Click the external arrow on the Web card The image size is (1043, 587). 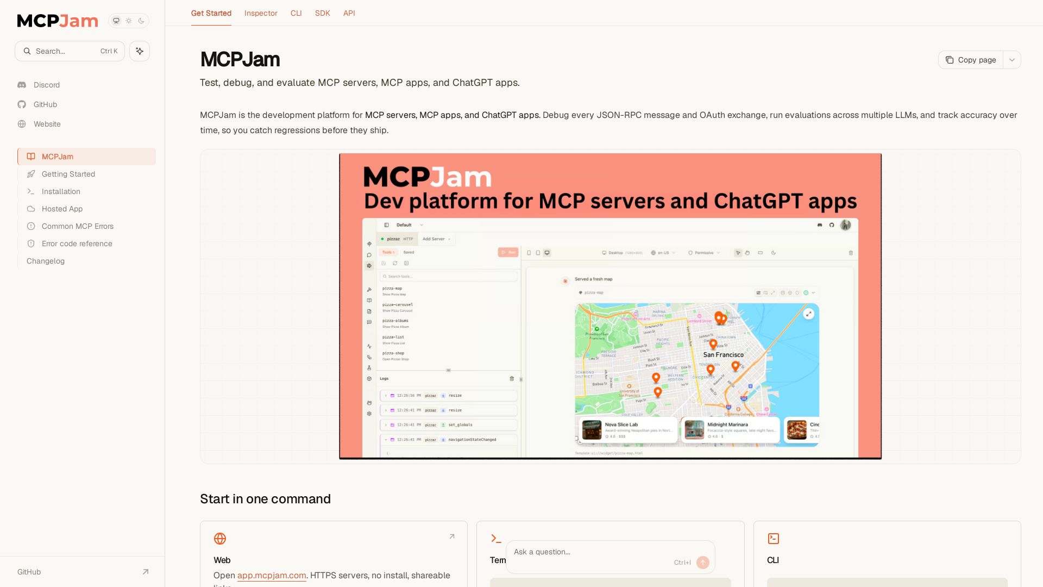pos(451,536)
